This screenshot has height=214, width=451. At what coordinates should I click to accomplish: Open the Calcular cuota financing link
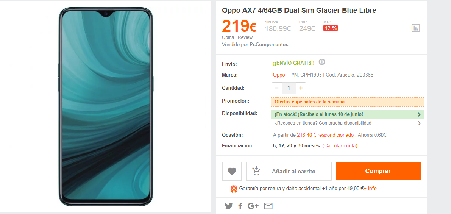[x=340, y=145]
